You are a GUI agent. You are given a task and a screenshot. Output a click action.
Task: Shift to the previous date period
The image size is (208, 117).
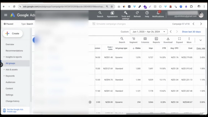(x=171, y=32)
